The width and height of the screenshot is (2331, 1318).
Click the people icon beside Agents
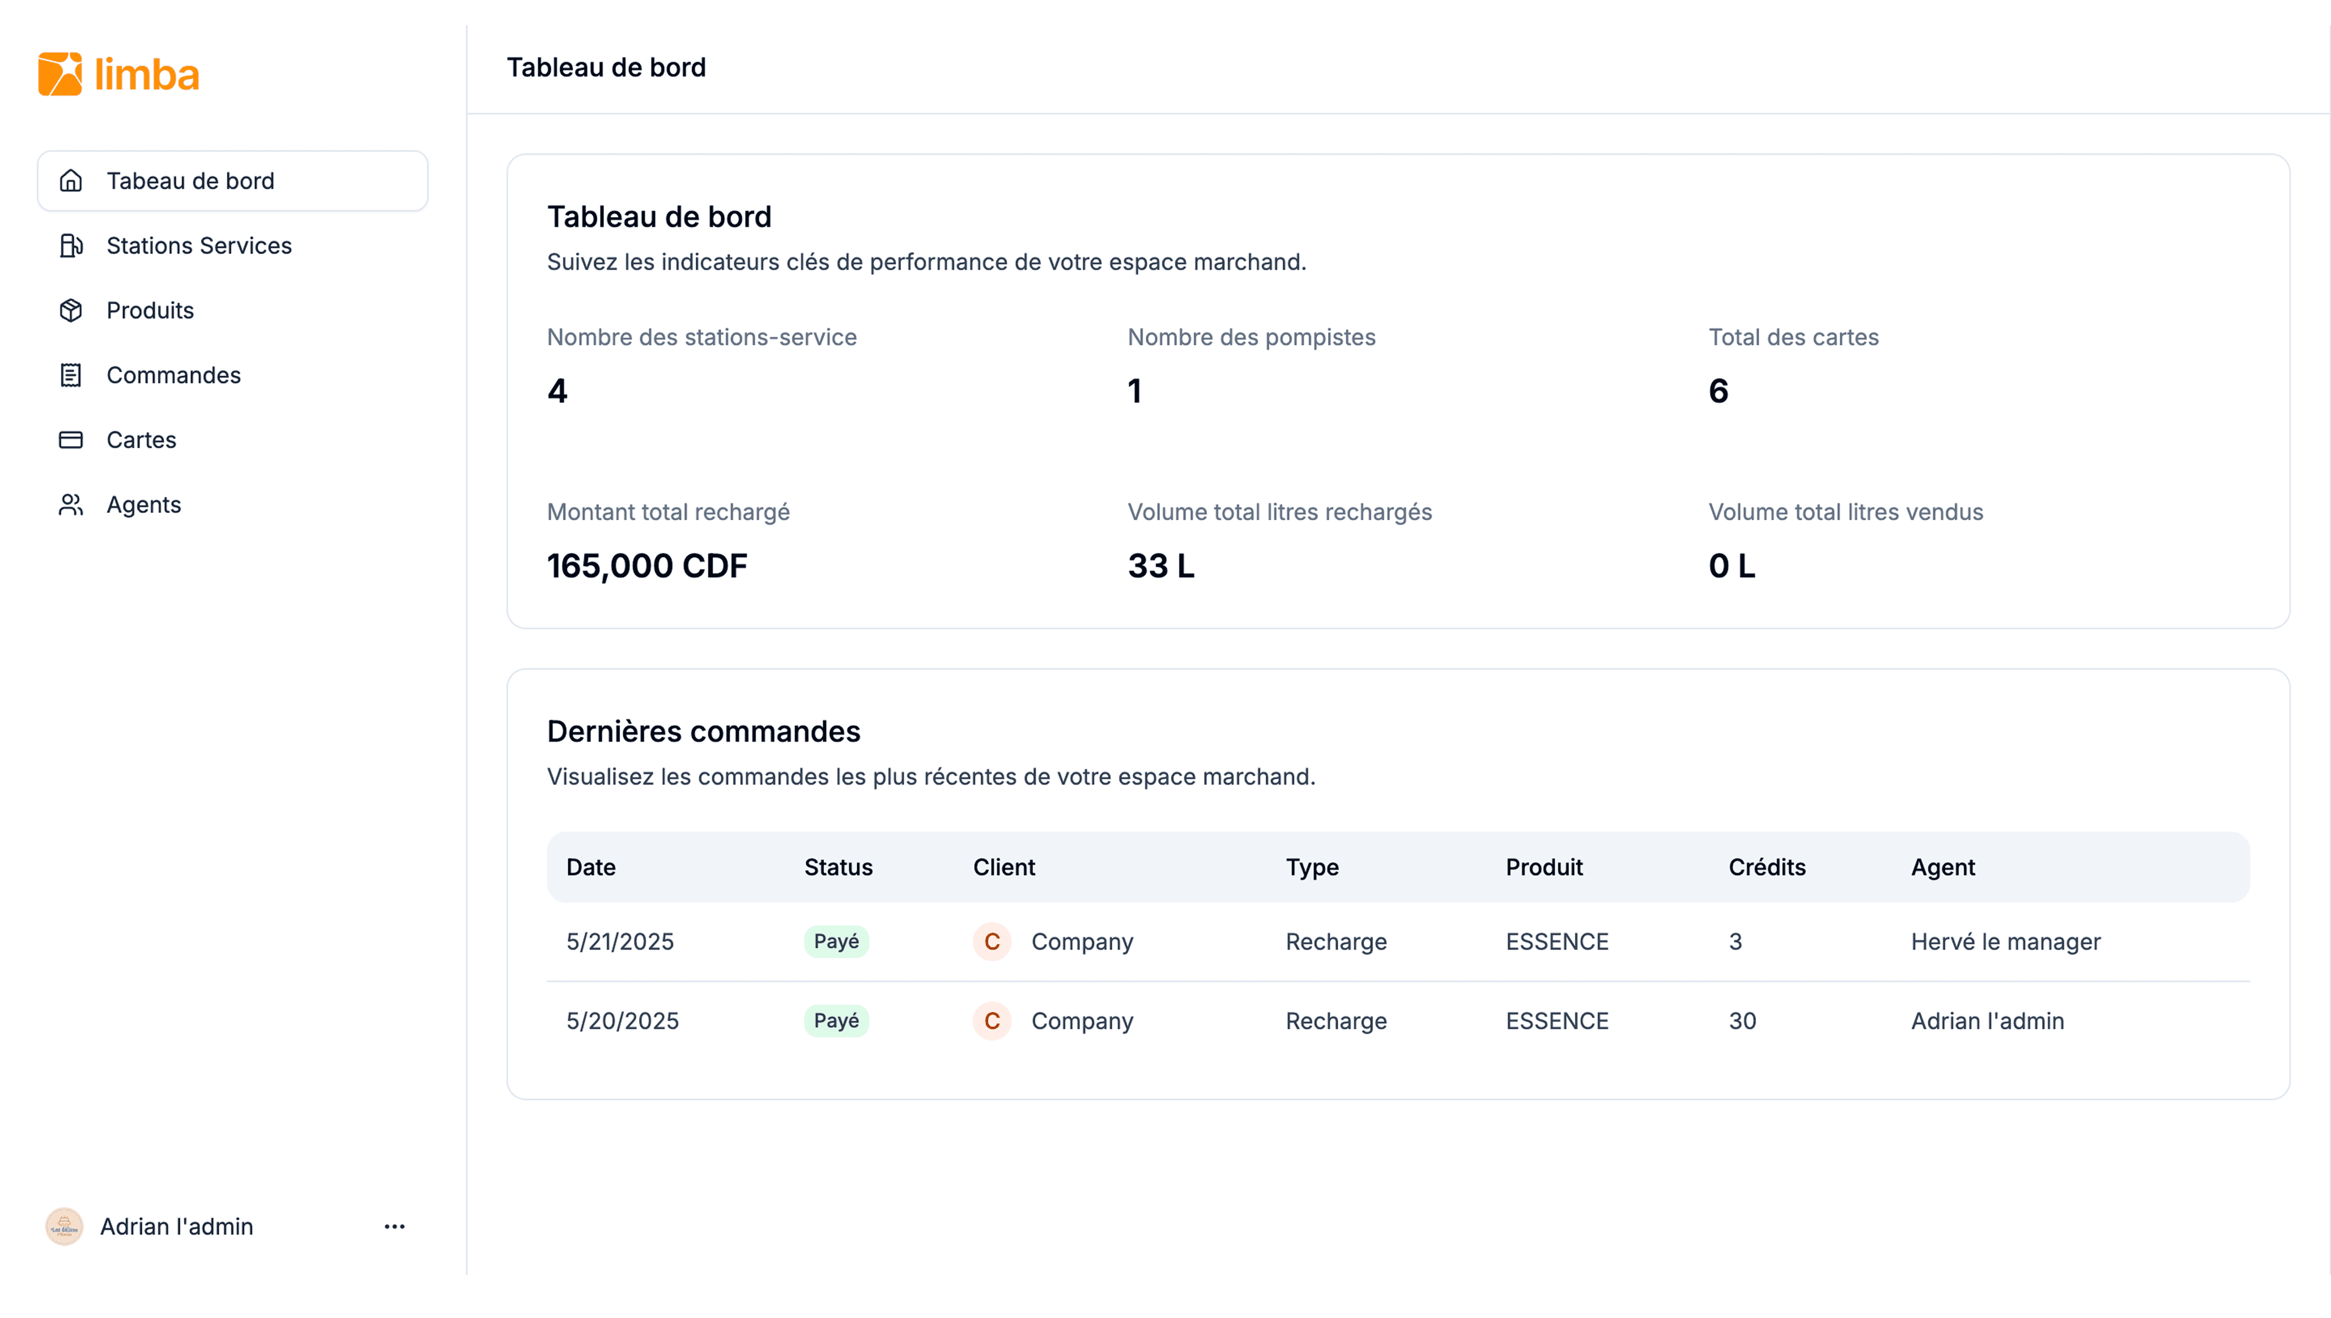tap(70, 504)
